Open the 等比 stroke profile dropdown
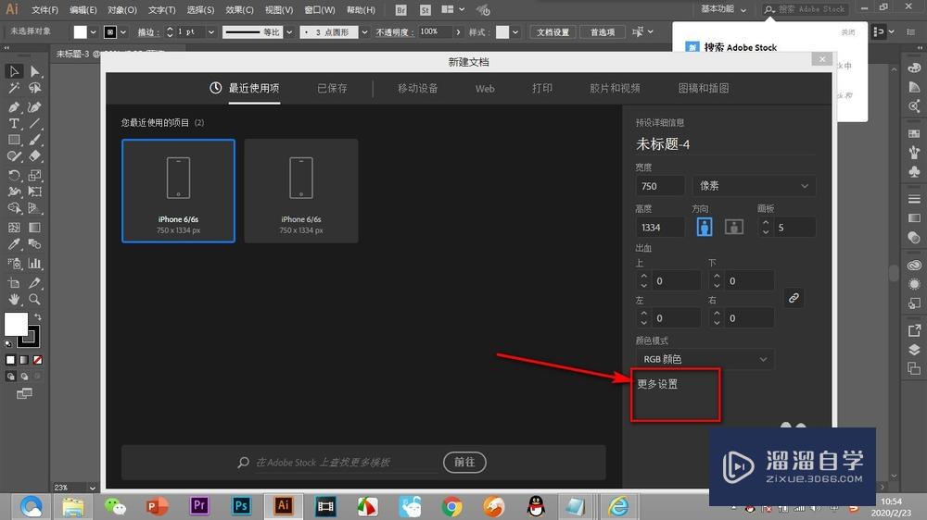This screenshot has width=927, height=520. coord(289,31)
